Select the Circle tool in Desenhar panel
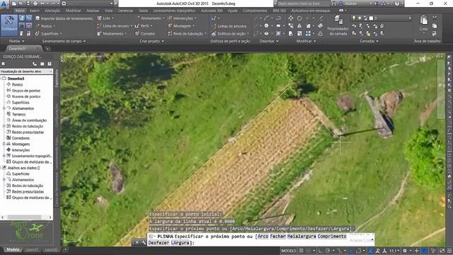 266,26
